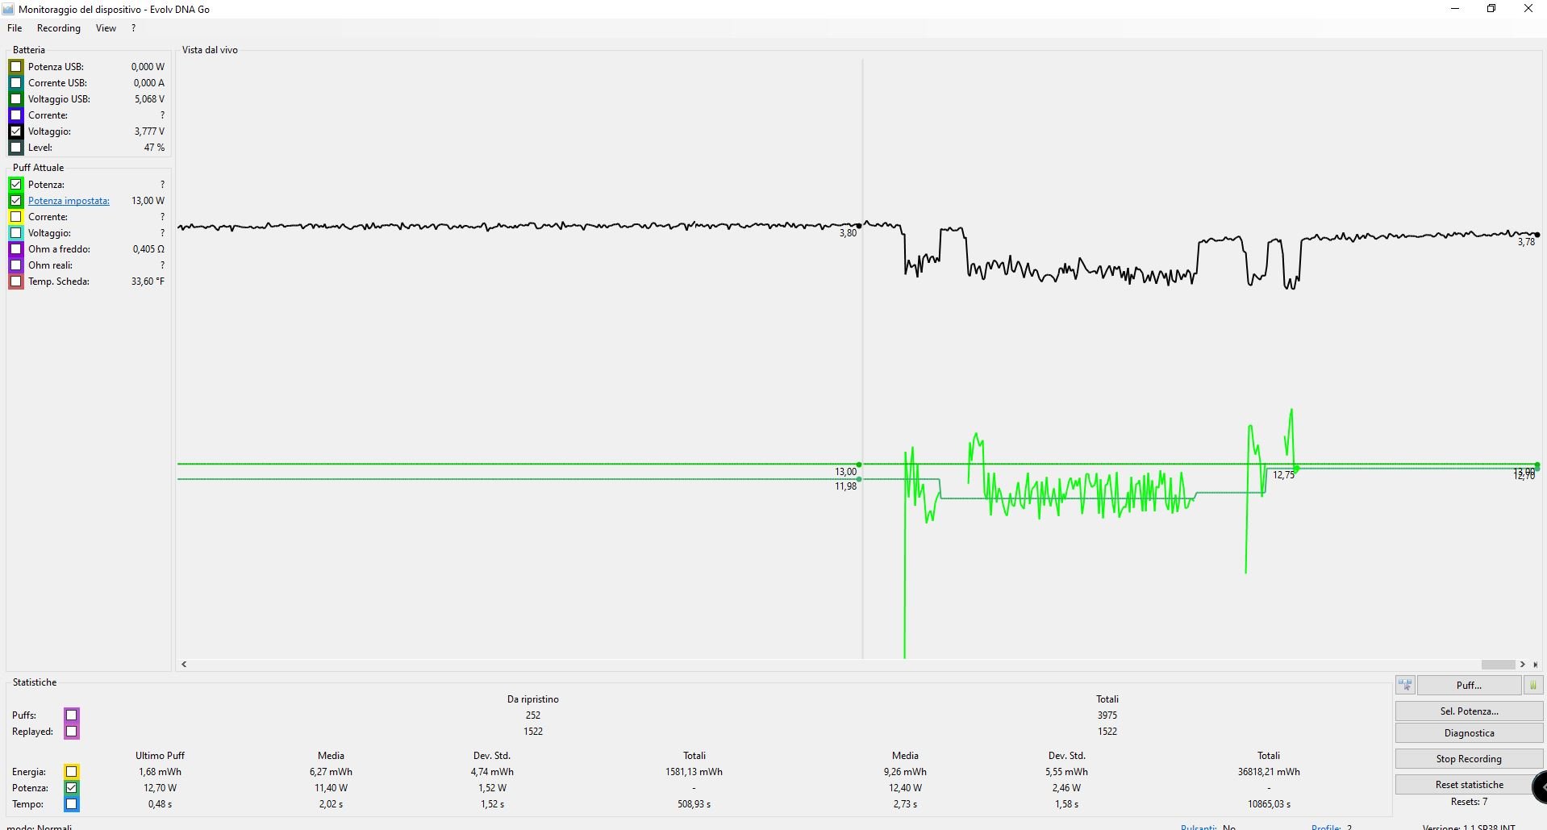Viewport: 1547px width, 830px height.
Task: Click the graph horizontal scrollbar thumb
Action: 1498,665
